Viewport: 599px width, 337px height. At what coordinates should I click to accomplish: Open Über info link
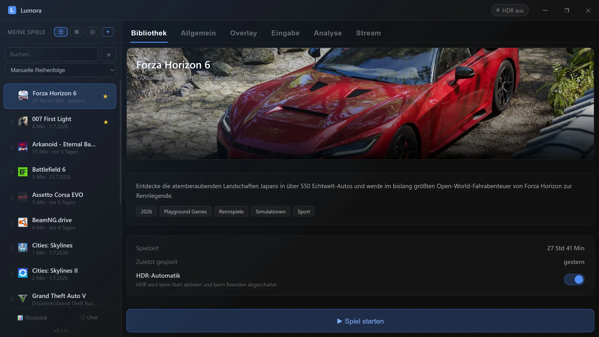[89, 317]
